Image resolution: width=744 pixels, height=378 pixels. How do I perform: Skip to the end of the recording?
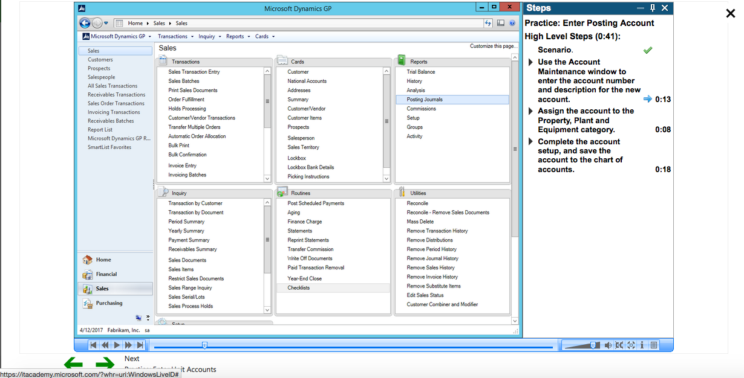(140, 345)
